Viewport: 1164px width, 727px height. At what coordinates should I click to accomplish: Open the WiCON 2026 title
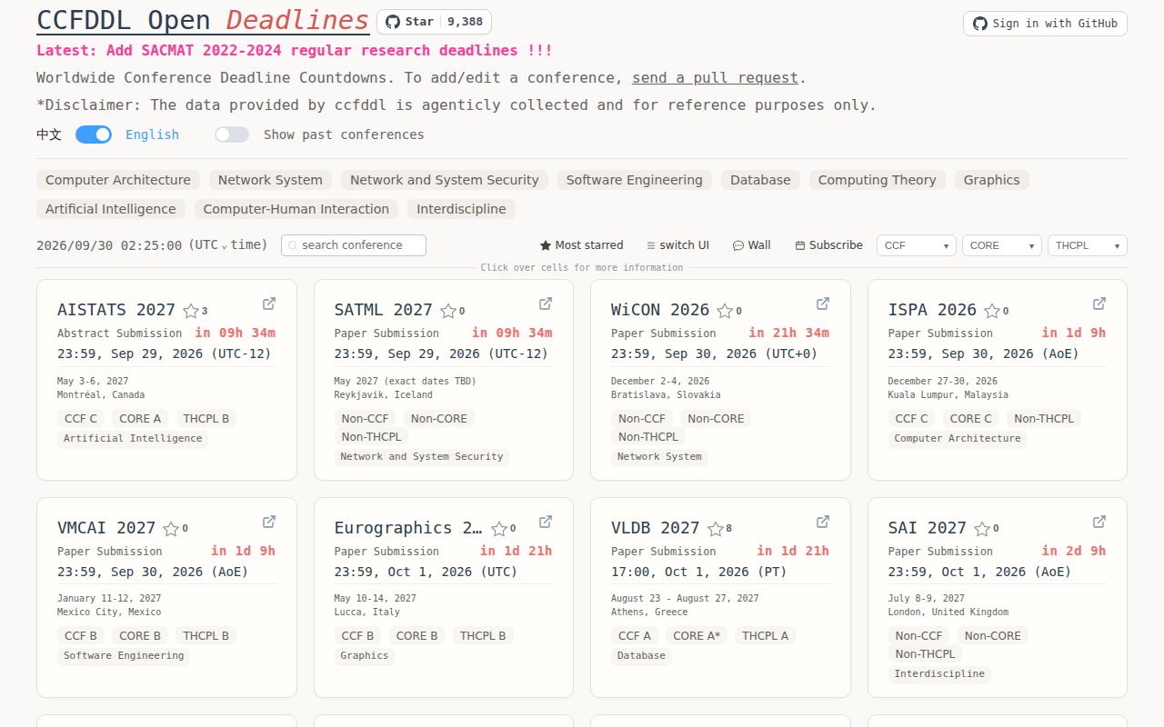pyautogui.click(x=660, y=310)
